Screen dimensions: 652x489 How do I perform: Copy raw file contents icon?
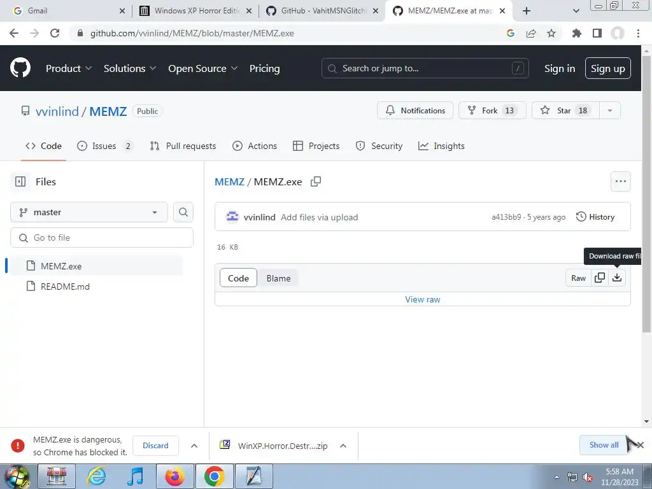point(600,278)
